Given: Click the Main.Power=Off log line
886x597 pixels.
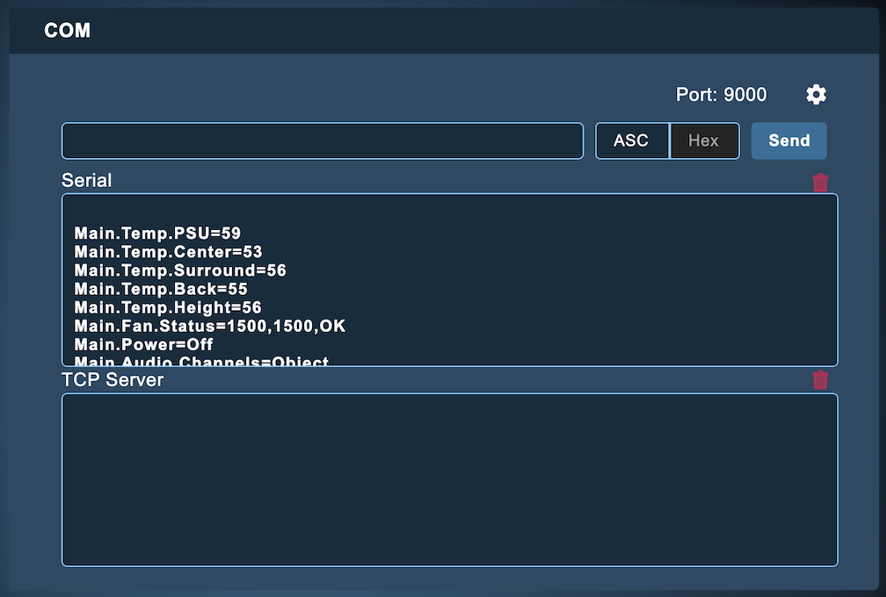Looking at the screenshot, I should [x=143, y=344].
